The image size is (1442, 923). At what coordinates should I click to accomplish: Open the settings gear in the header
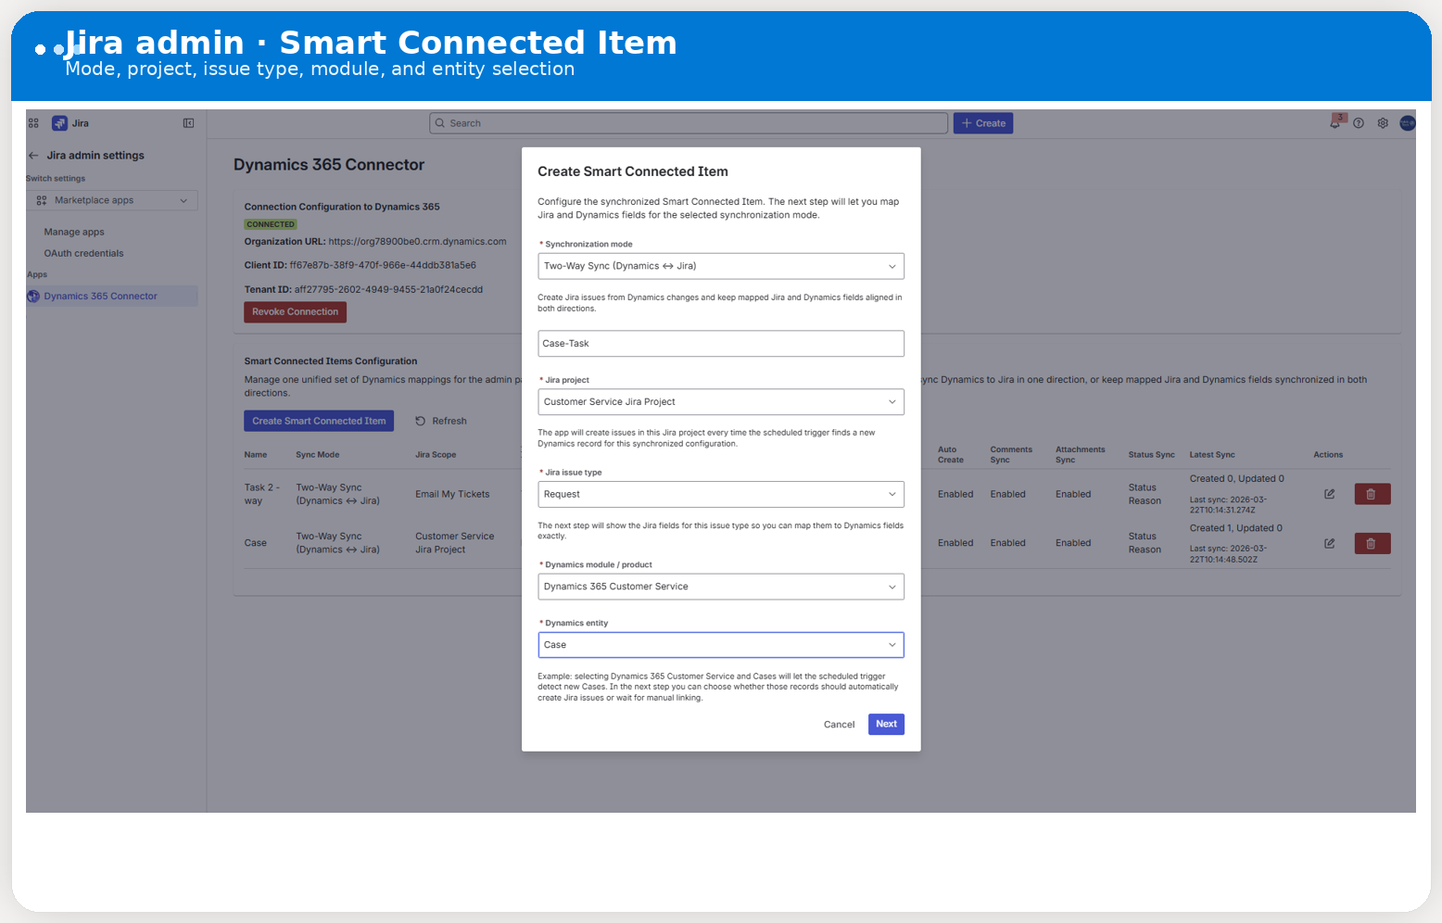click(1382, 122)
